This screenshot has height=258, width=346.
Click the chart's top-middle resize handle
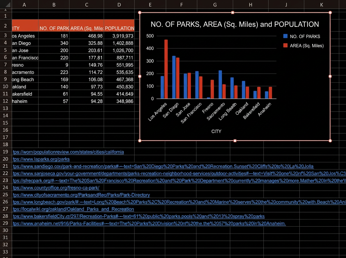pos(233,13)
